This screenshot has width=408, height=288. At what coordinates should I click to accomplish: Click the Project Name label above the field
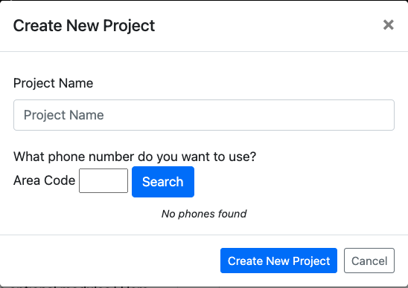coord(53,83)
